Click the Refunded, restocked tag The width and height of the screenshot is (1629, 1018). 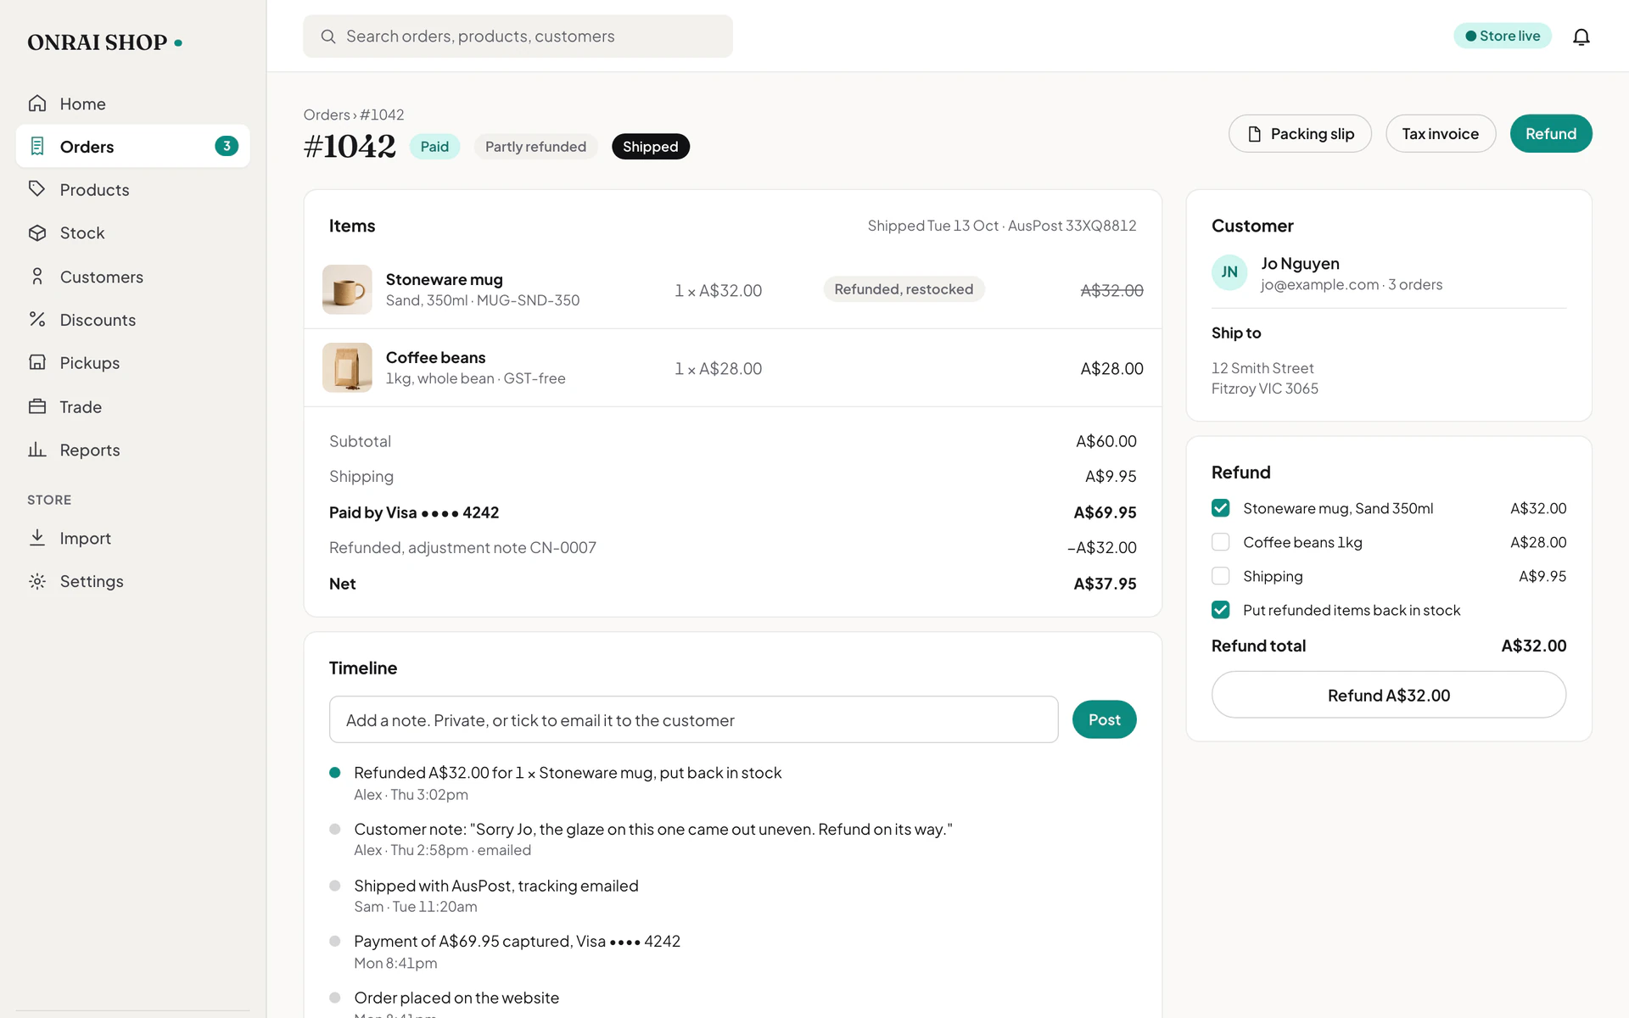click(904, 289)
